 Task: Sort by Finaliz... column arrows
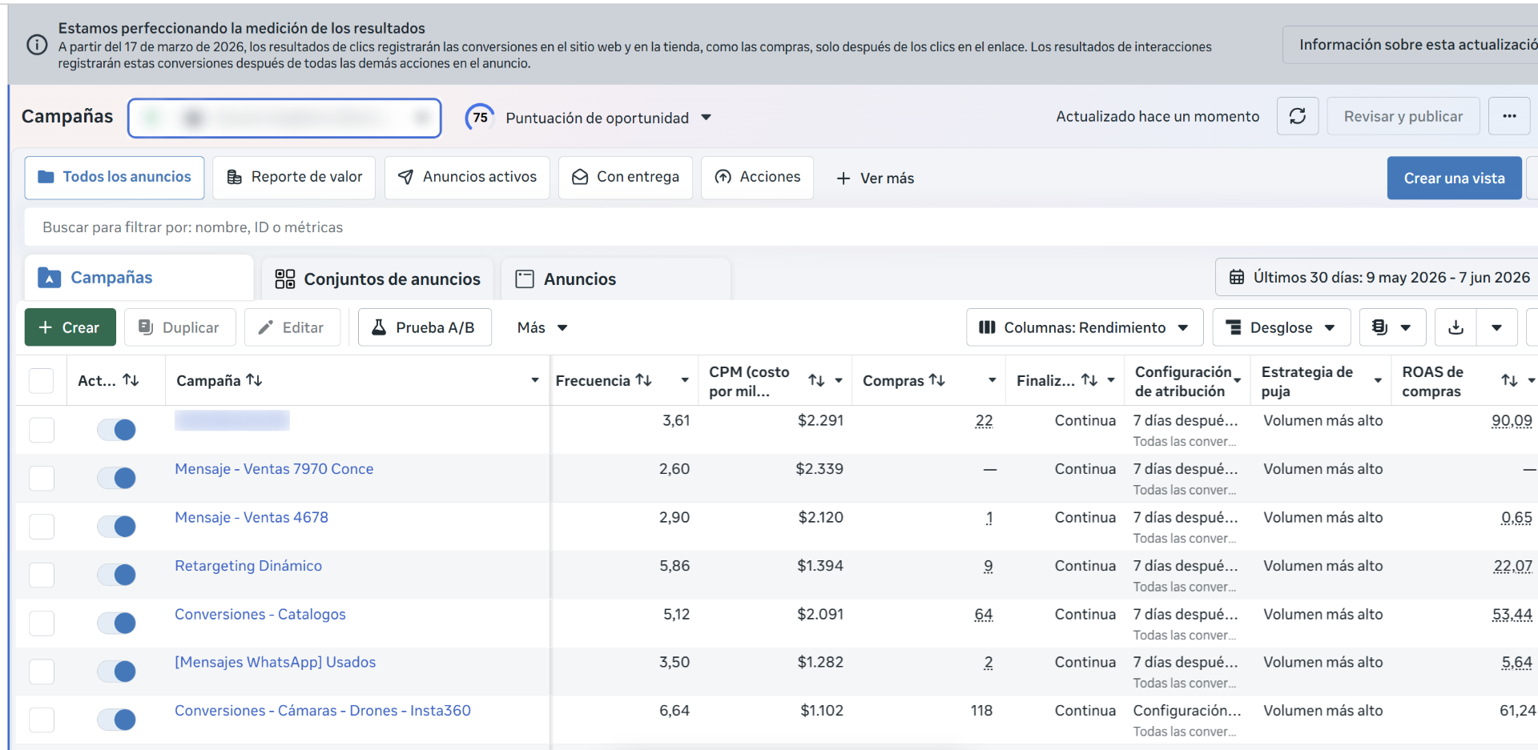(1089, 380)
